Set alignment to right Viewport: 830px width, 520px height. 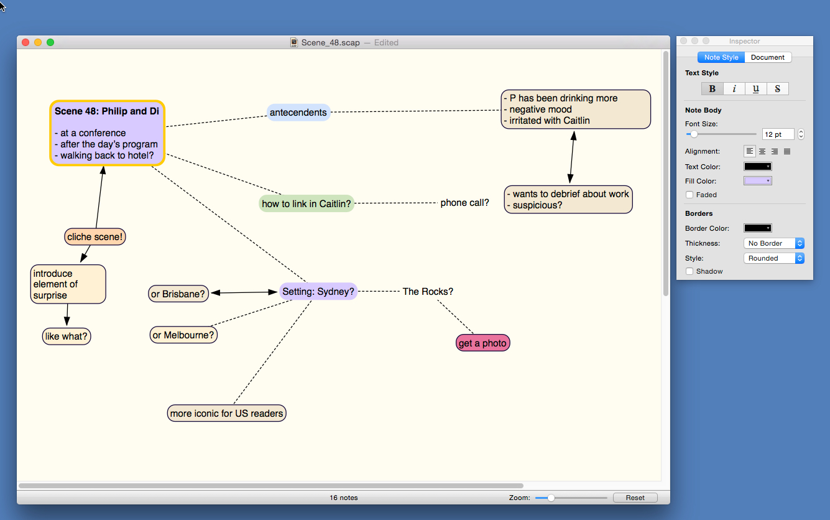775,151
